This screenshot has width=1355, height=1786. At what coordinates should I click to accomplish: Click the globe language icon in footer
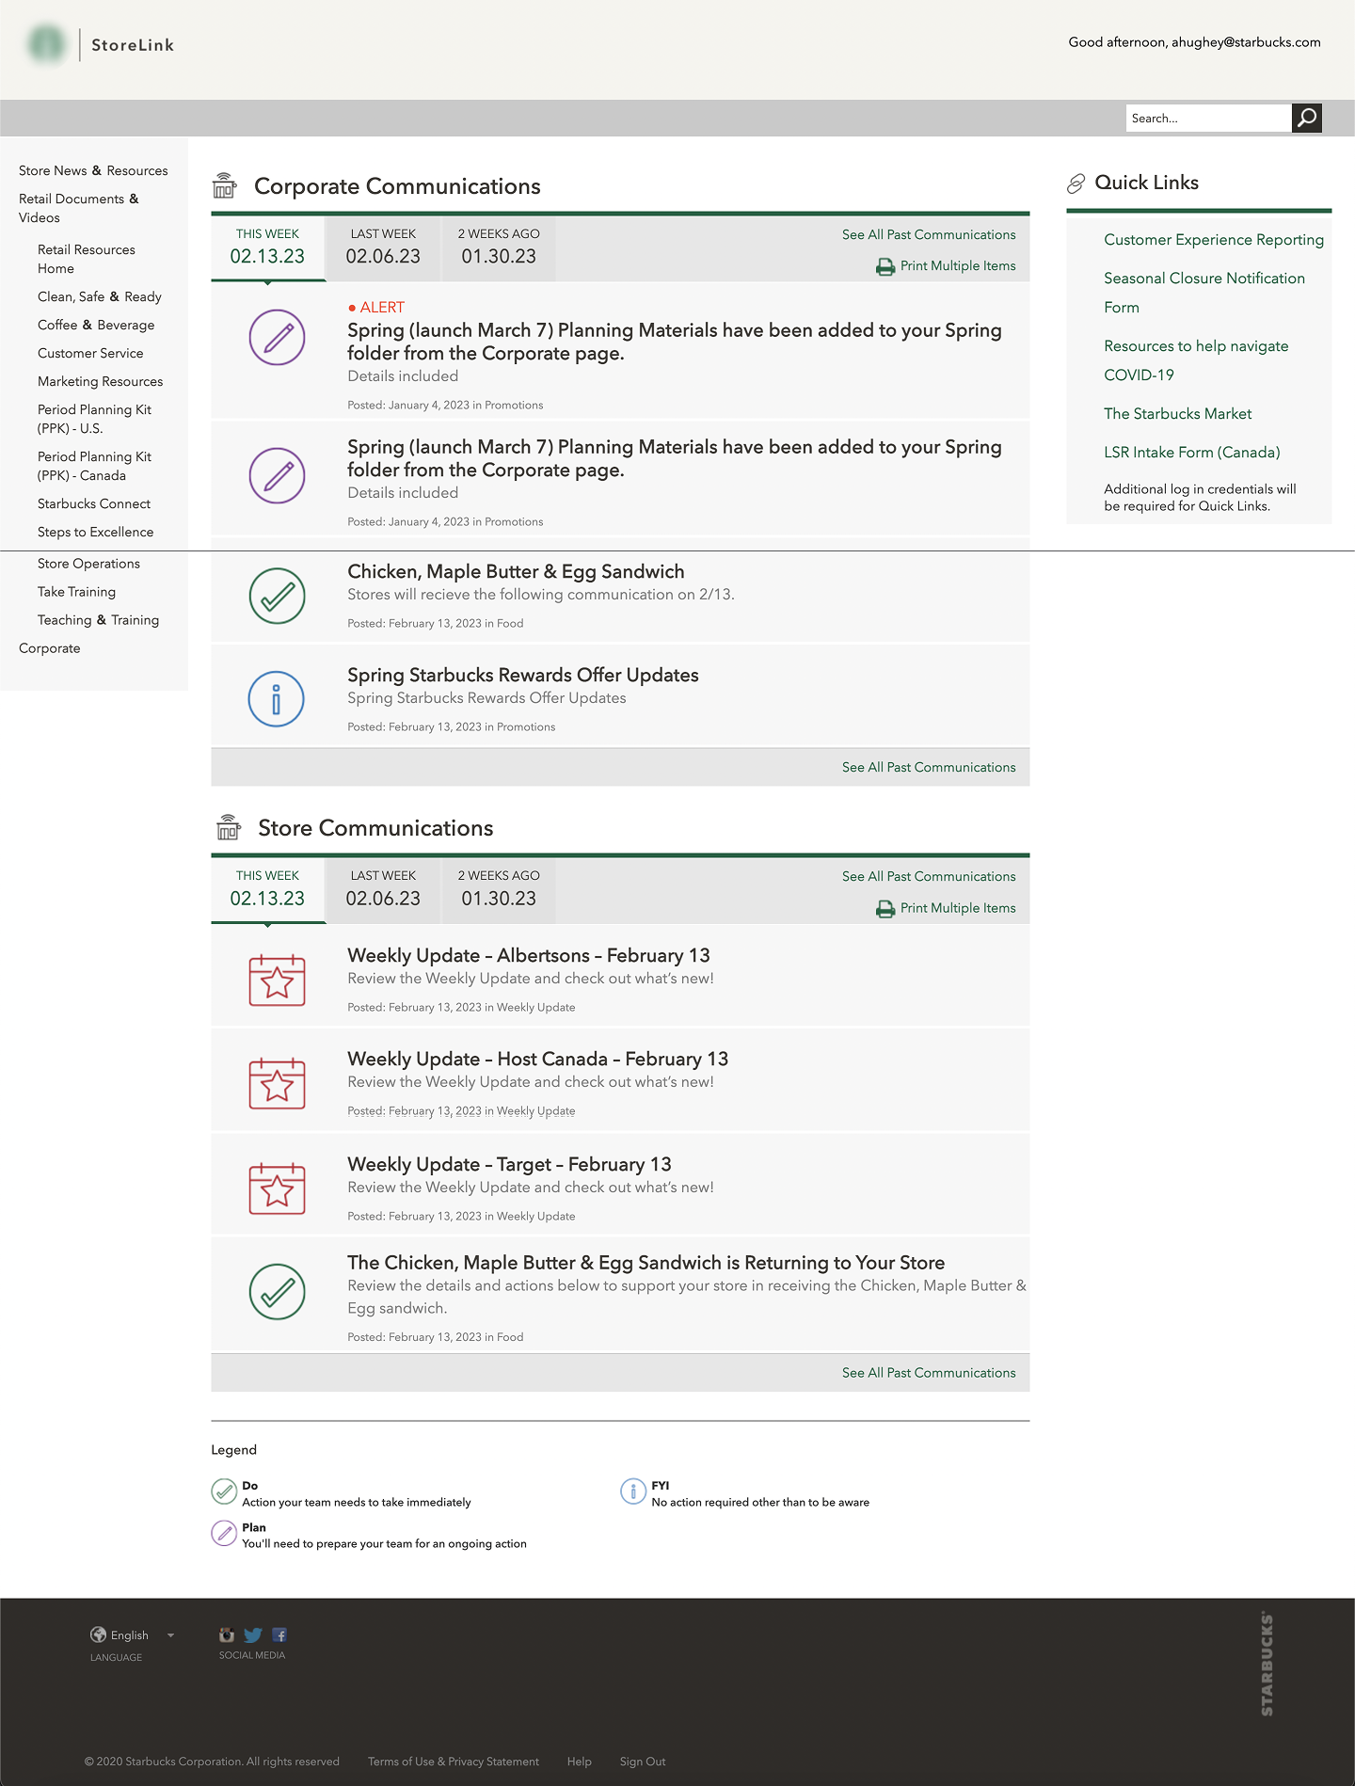point(98,1635)
